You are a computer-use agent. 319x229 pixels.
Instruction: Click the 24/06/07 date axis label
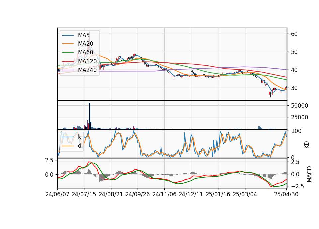click(57, 194)
